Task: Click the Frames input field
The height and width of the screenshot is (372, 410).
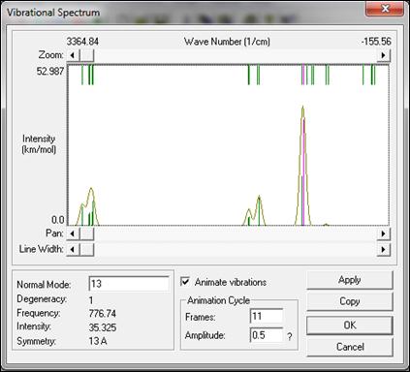Action: tap(267, 316)
